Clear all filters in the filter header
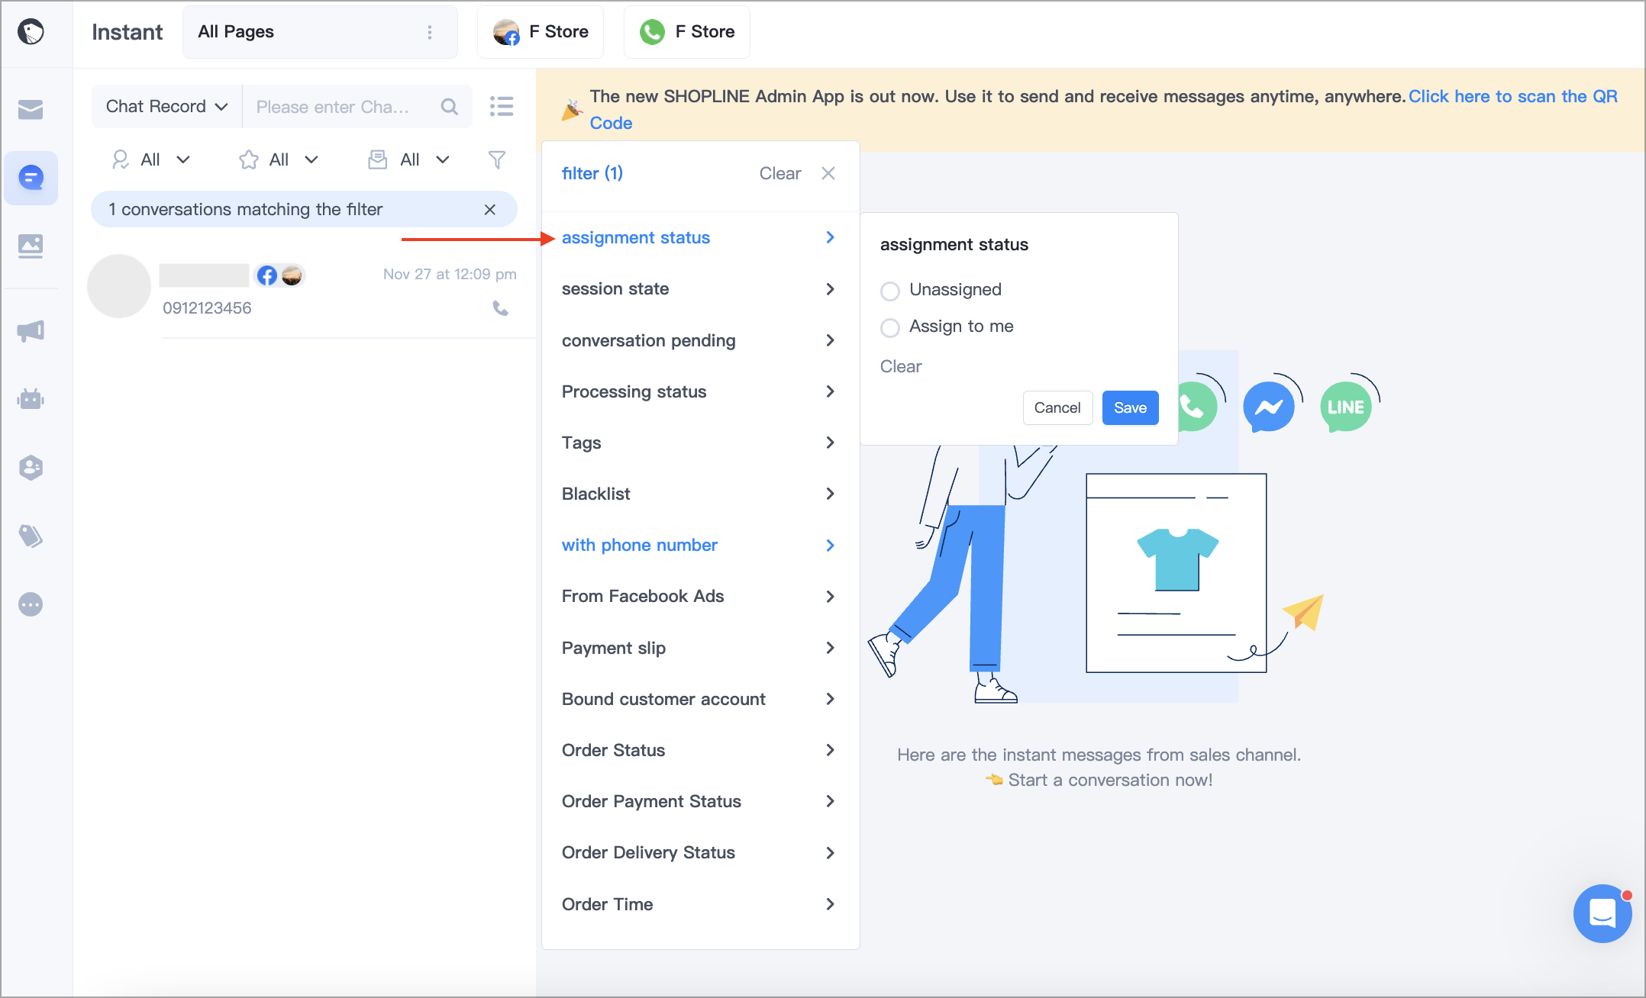The height and width of the screenshot is (998, 1646). point(779,173)
